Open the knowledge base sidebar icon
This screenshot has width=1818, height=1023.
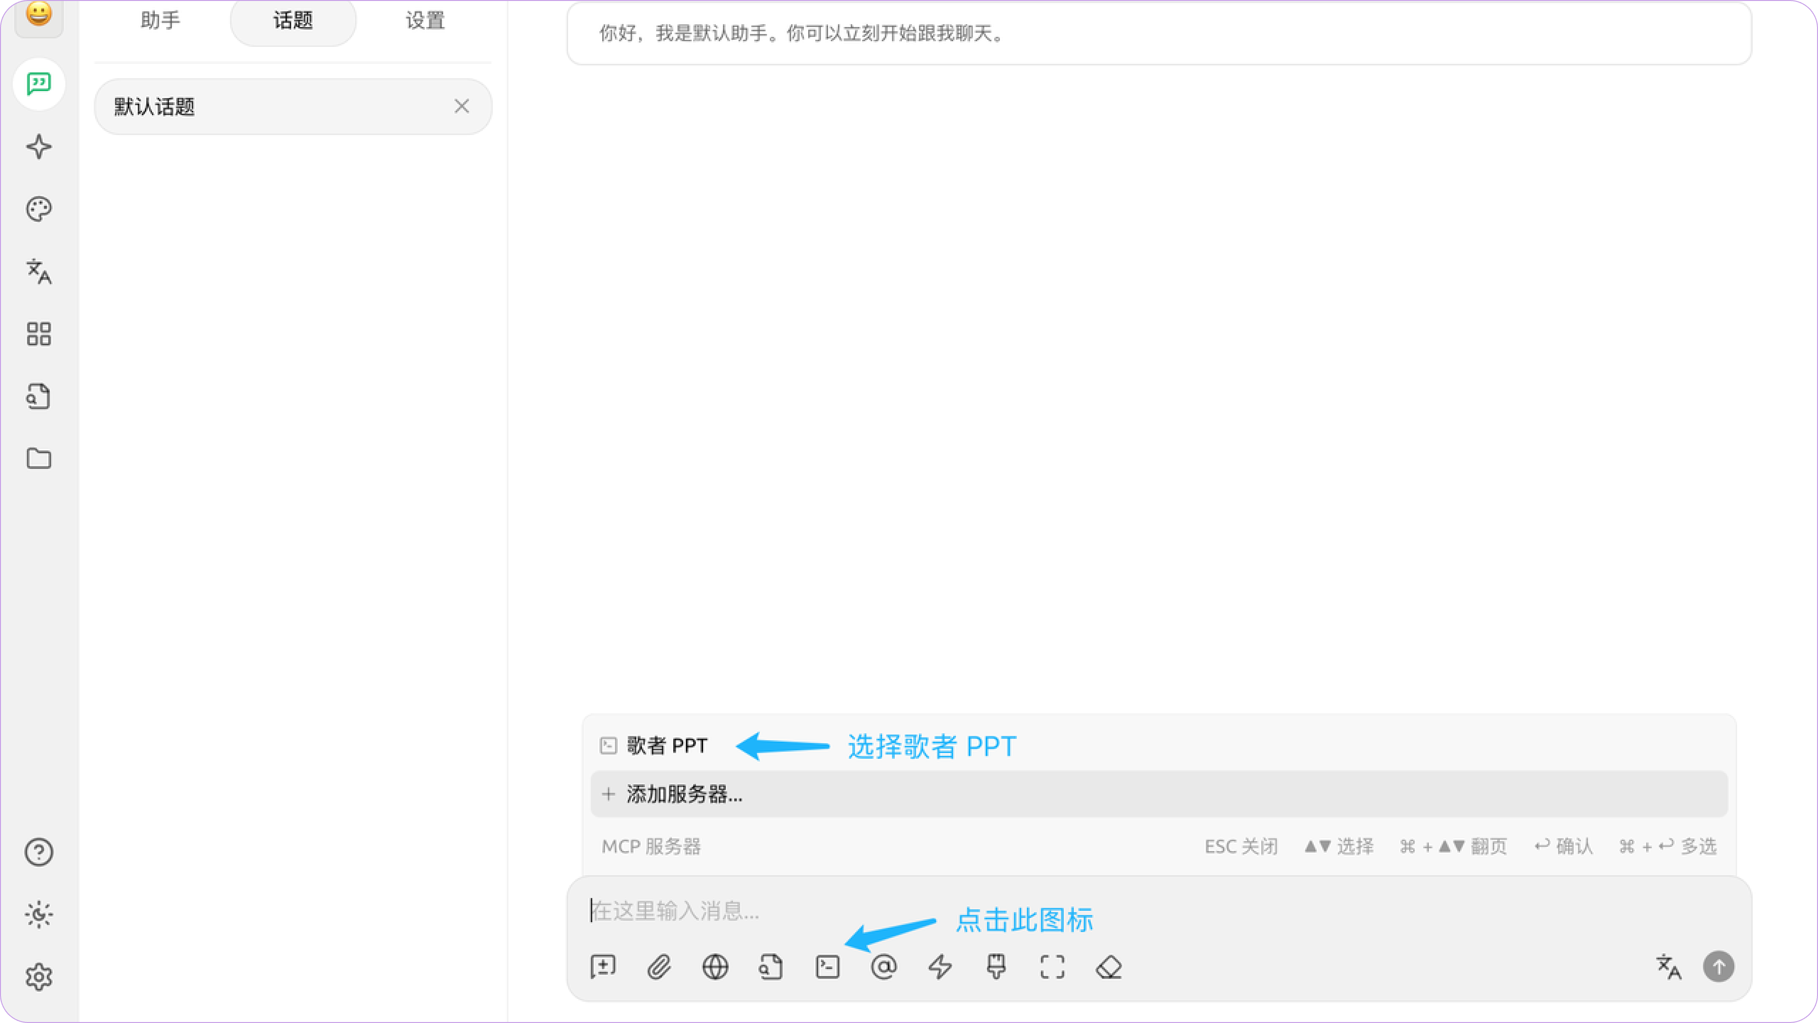(x=39, y=396)
